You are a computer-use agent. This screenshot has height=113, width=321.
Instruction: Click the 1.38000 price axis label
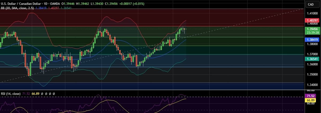tap(312, 44)
